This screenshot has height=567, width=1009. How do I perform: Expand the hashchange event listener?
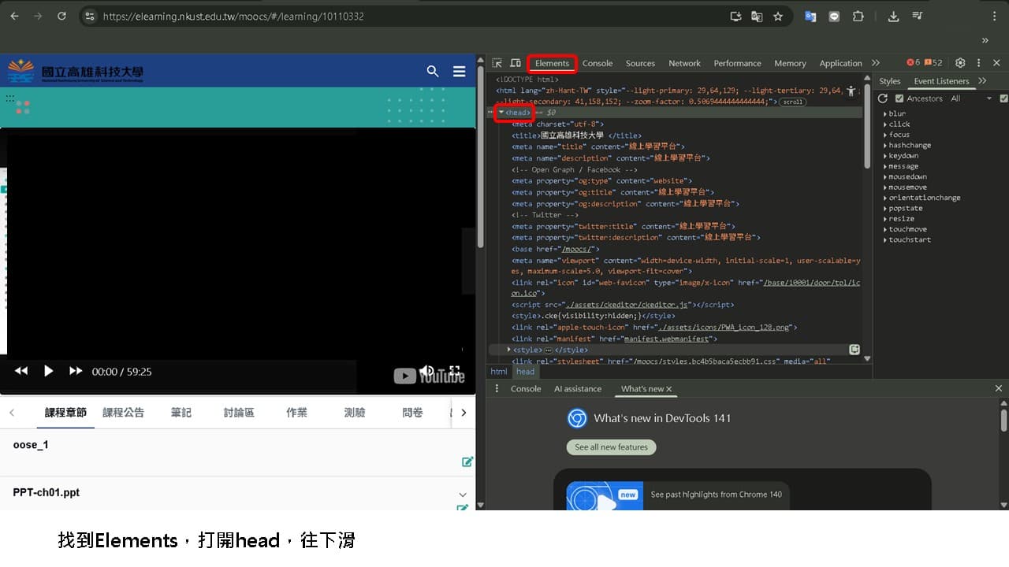click(885, 145)
